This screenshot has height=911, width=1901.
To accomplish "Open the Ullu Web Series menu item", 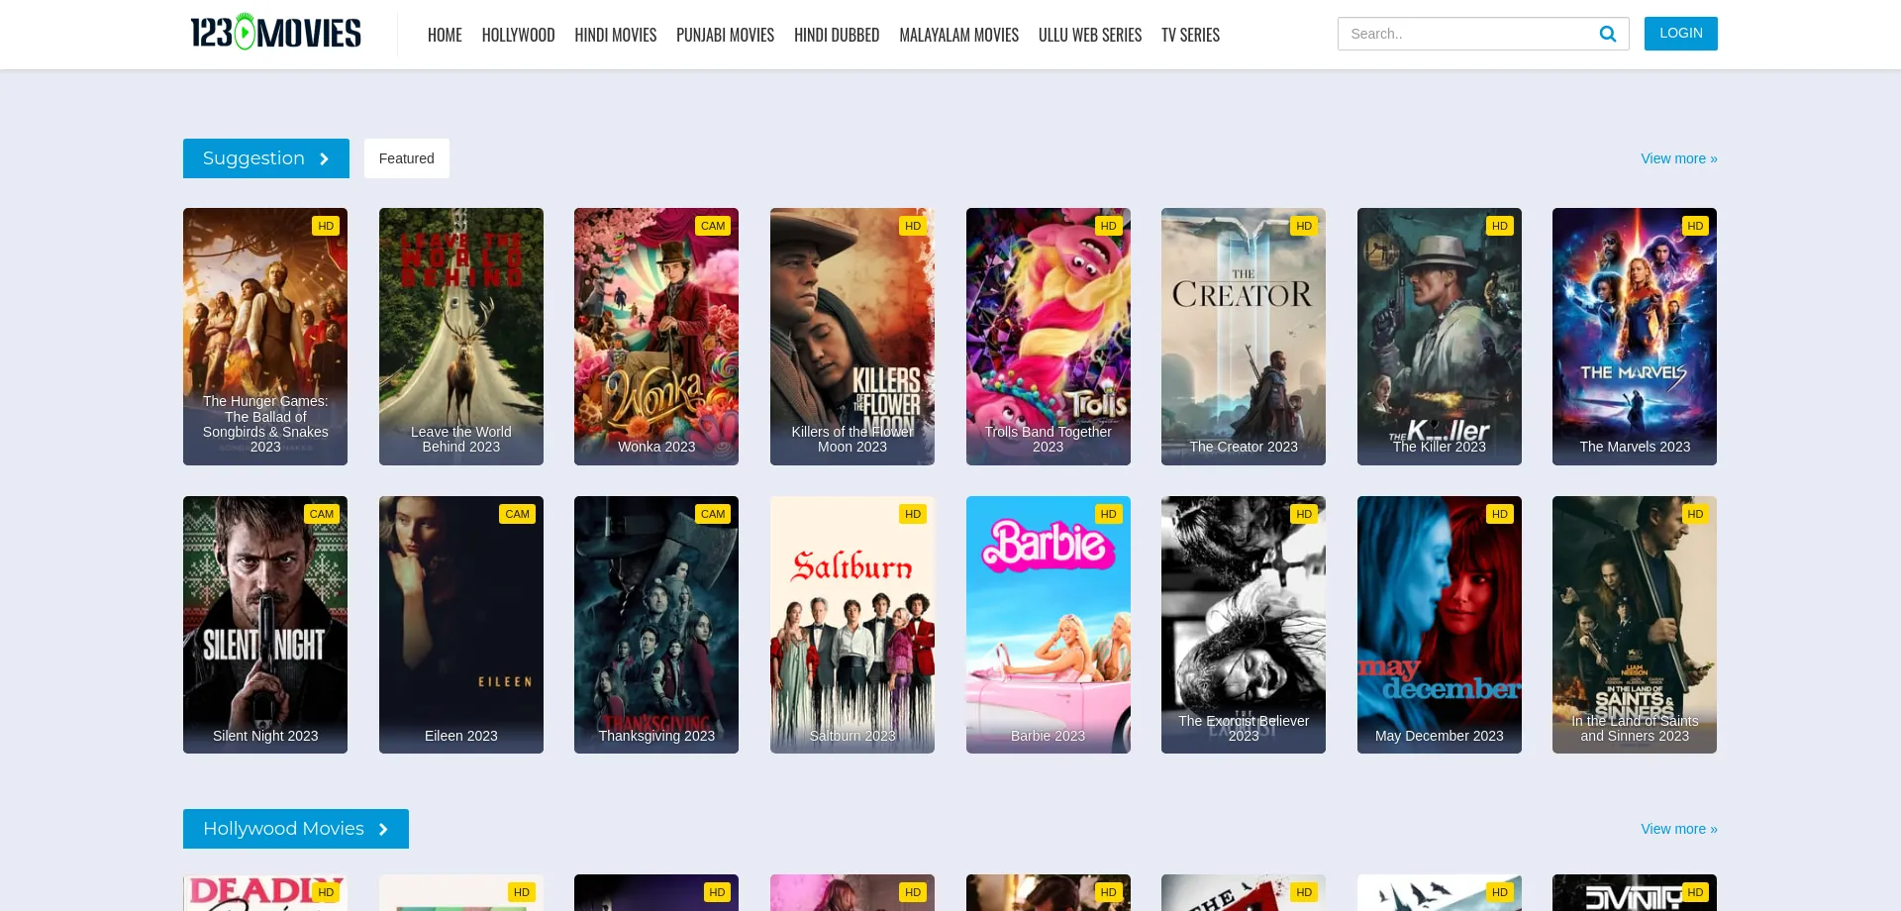I will pos(1090,35).
